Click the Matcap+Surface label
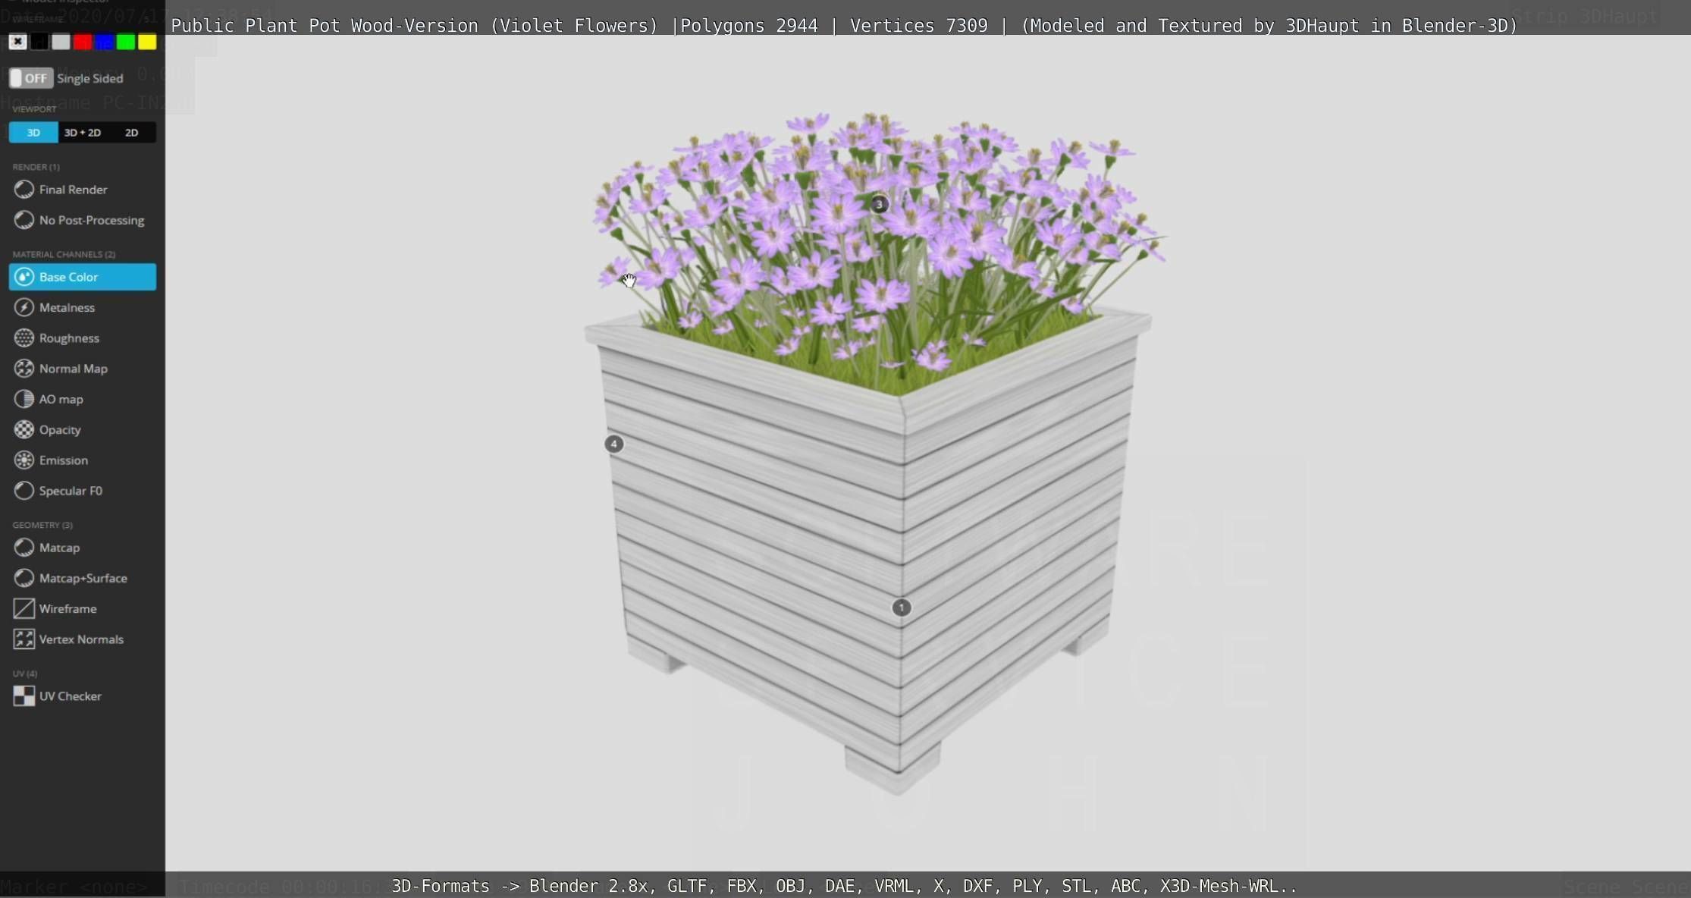1691x898 pixels. [83, 578]
